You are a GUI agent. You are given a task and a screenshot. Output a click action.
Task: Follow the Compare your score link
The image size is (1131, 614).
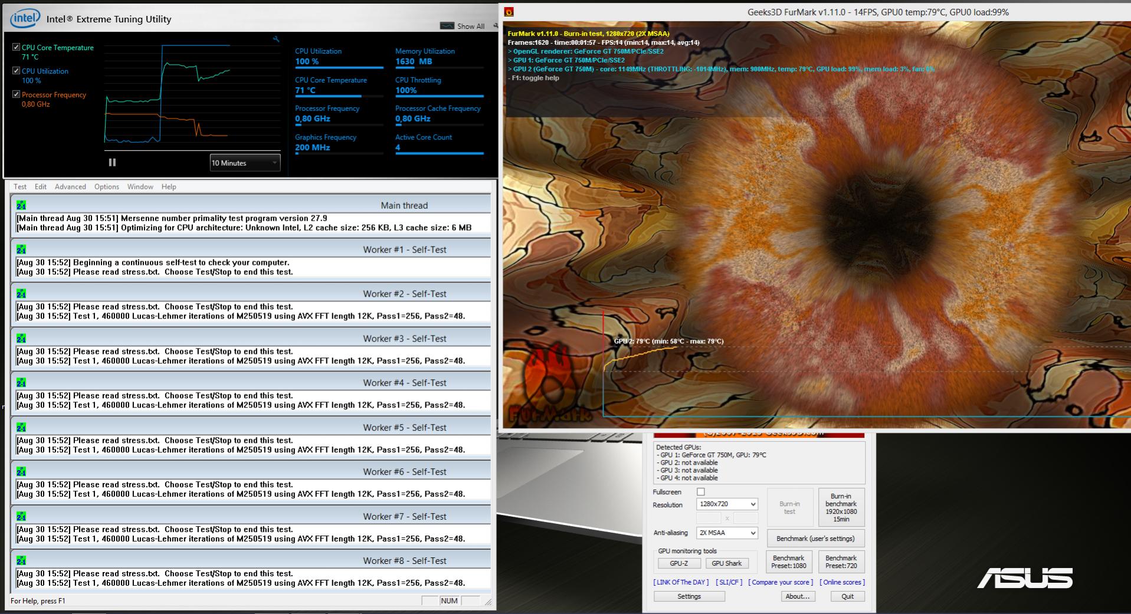coord(781,582)
